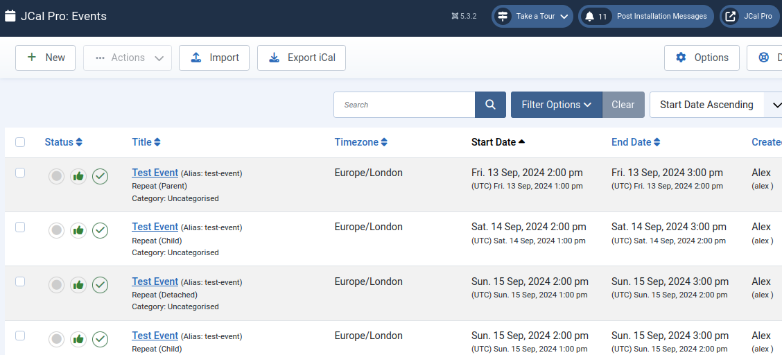The width and height of the screenshot is (782, 355).
Task: Check the Sat. 14 Sep event row
Action: [x=20, y=227]
